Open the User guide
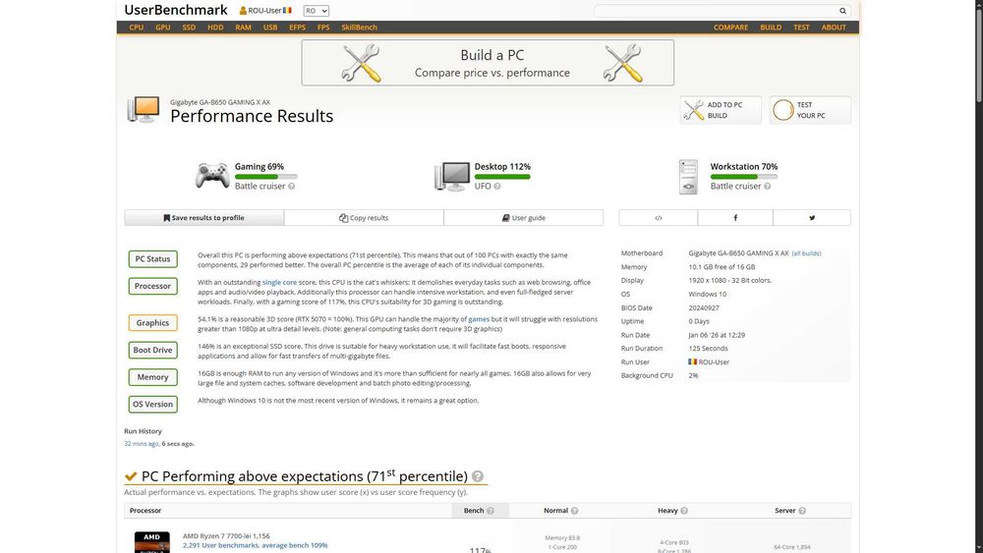983x553 pixels. pyautogui.click(x=524, y=218)
